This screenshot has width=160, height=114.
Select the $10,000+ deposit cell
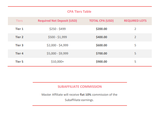pyautogui.click(x=58, y=62)
